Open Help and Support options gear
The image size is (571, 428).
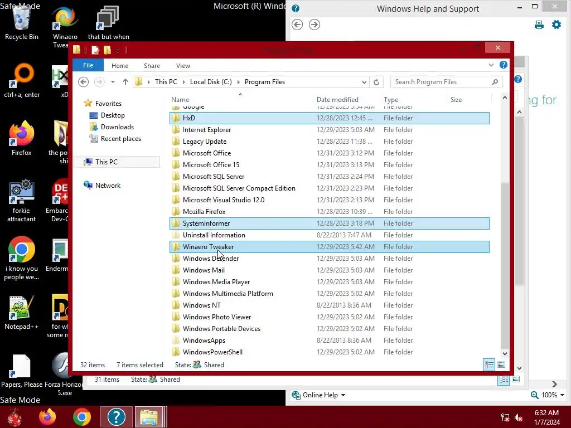coord(557,25)
